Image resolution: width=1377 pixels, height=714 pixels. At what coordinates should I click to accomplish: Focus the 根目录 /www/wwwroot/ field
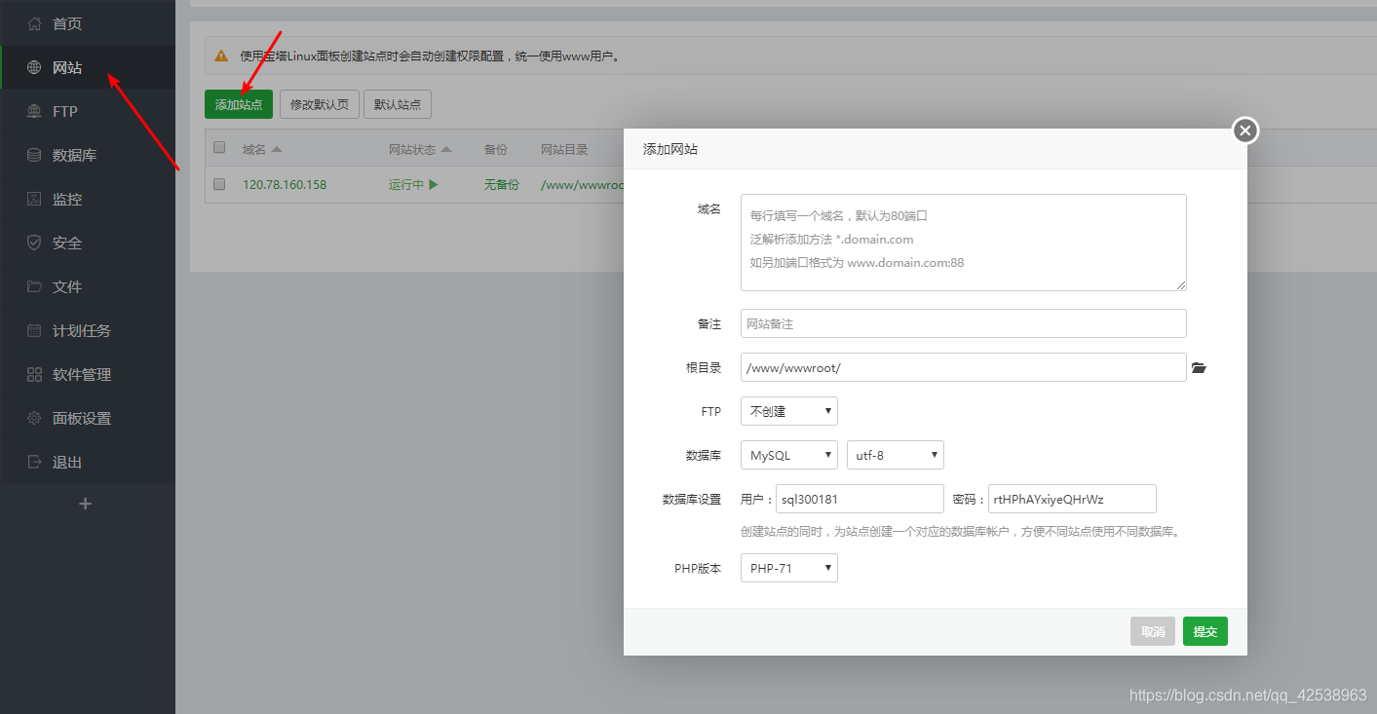coord(963,367)
